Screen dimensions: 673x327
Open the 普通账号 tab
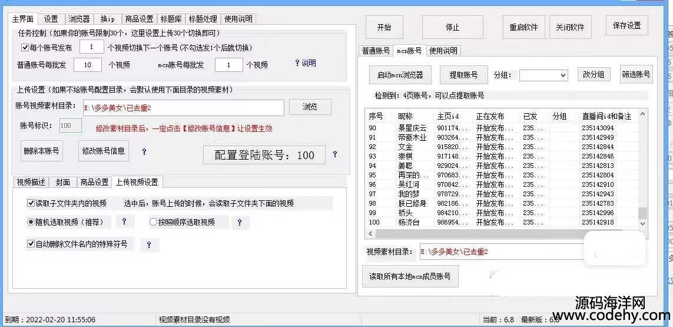(x=376, y=51)
